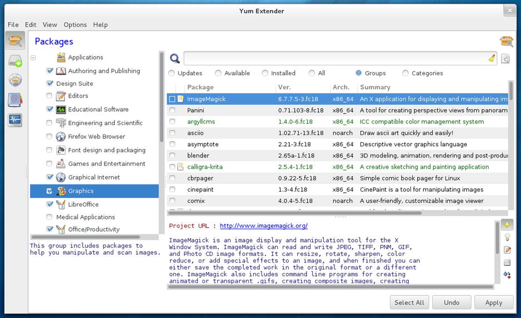Viewport: 521px width, 318px height.
Task: Click the group tree vertical scrollbar
Action: tap(162, 97)
